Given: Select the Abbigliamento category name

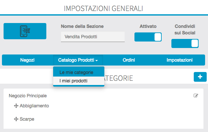Looking at the screenshot, I should coord(34,106).
